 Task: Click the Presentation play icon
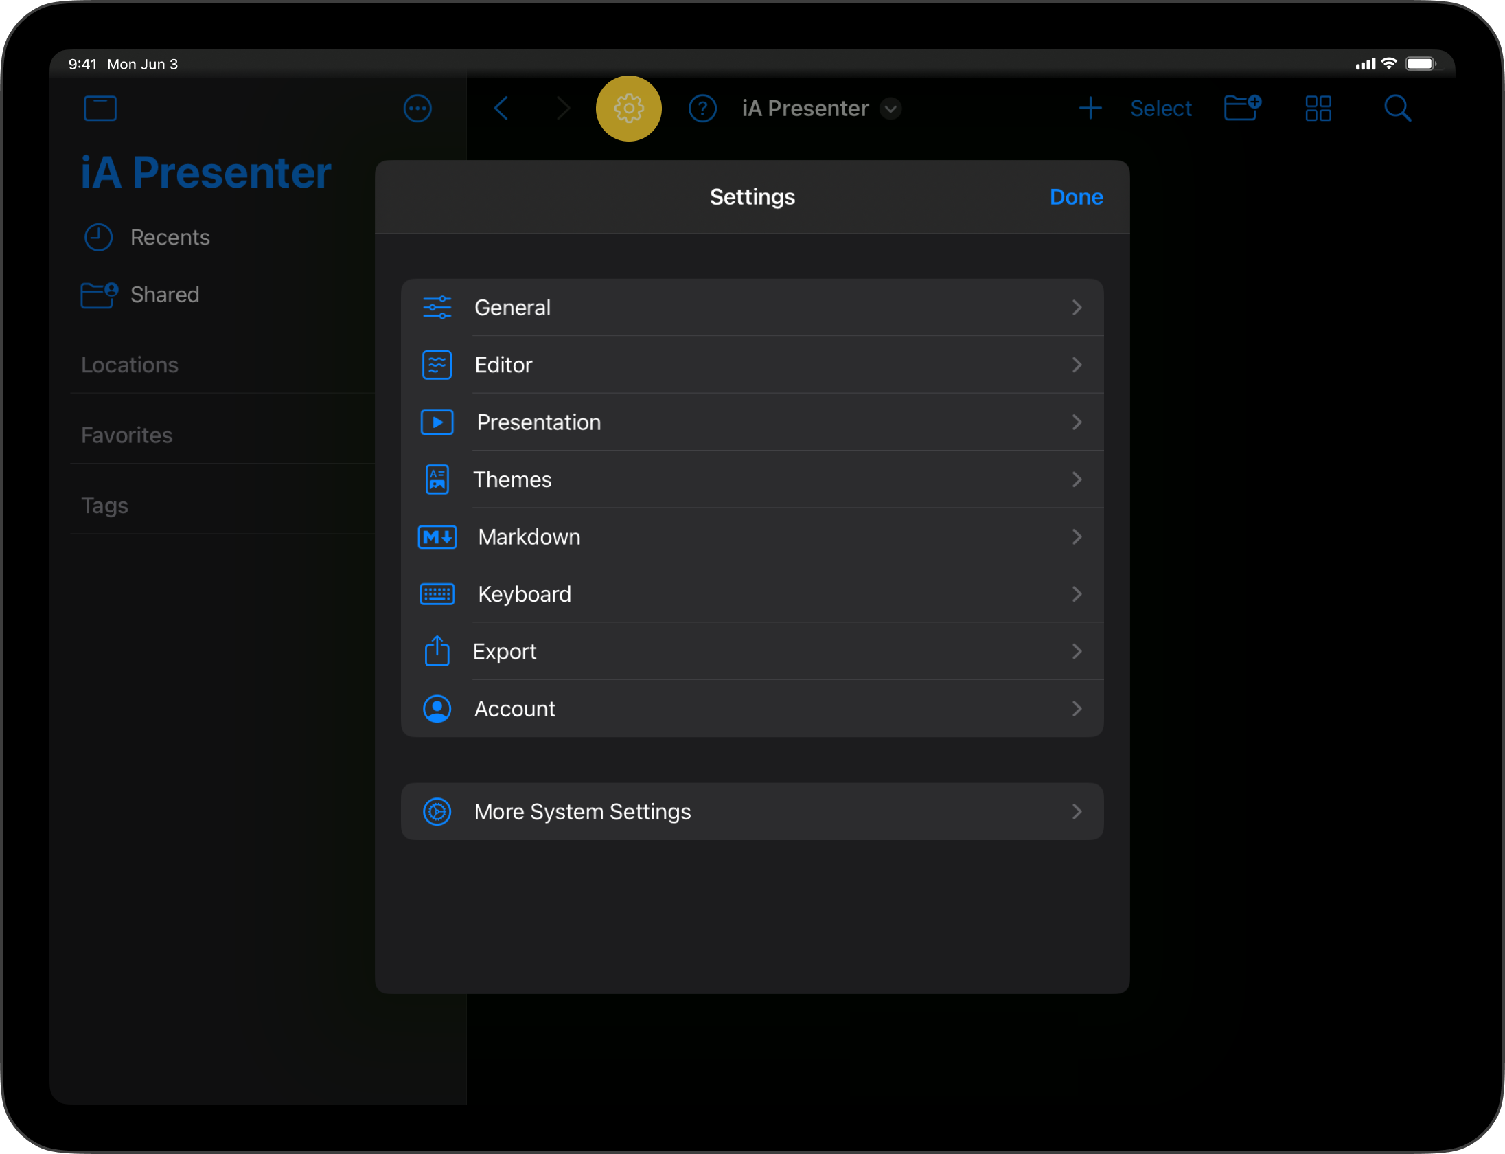pyautogui.click(x=437, y=422)
